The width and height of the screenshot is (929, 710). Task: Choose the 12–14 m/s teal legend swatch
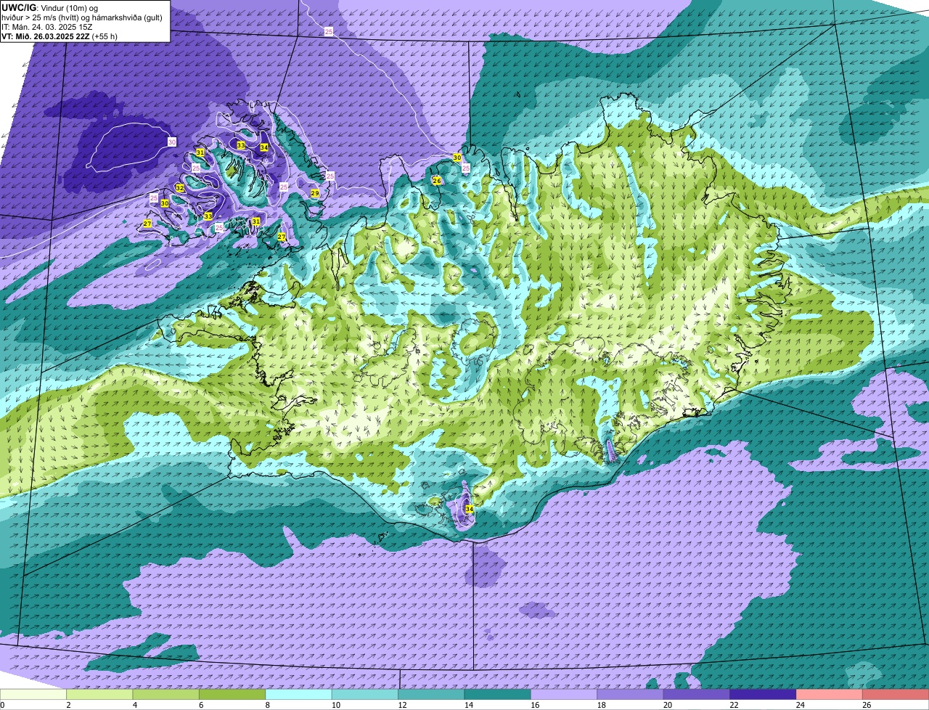tap(431, 694)
